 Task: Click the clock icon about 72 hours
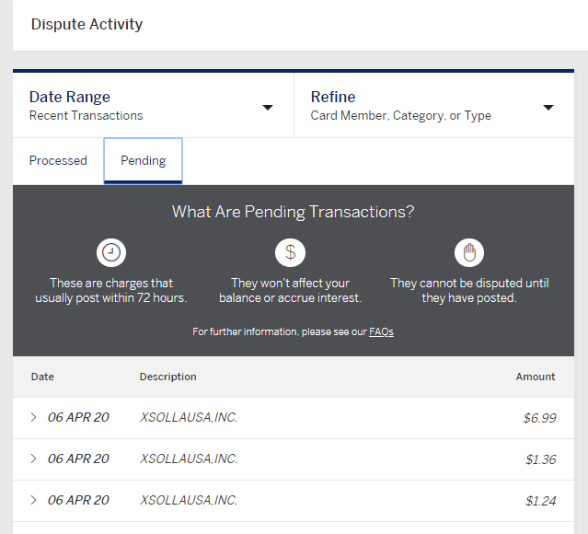coord(111,252)
